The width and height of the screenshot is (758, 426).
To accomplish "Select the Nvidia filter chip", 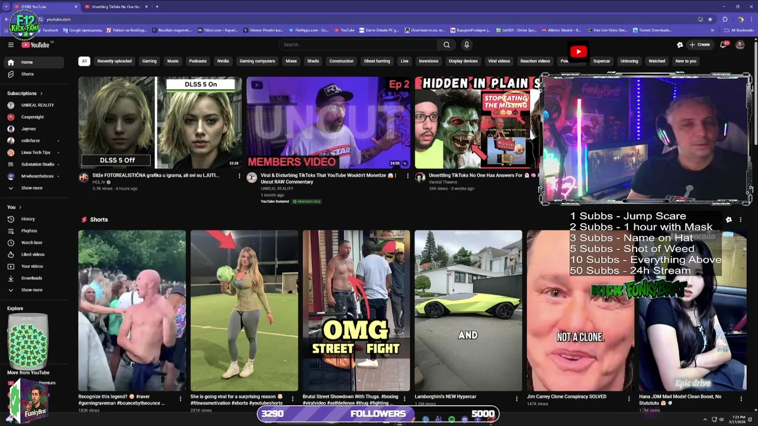I will (223, 61).
